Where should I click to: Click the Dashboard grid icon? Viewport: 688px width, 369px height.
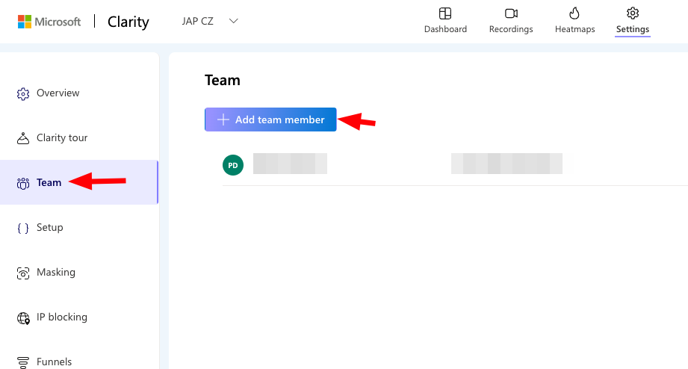[x=445, y=13]
